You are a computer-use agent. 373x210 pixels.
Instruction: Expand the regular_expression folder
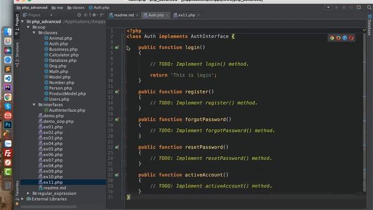29,193
